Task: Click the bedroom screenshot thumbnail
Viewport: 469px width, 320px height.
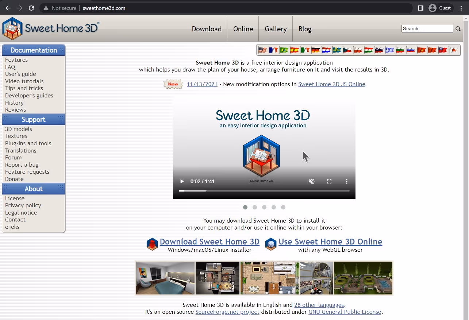Action: coord(165,278)
